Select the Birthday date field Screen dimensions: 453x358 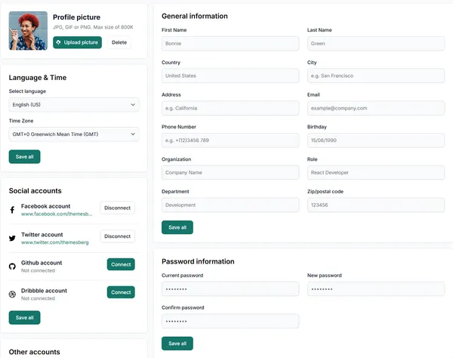click(376, 140)
